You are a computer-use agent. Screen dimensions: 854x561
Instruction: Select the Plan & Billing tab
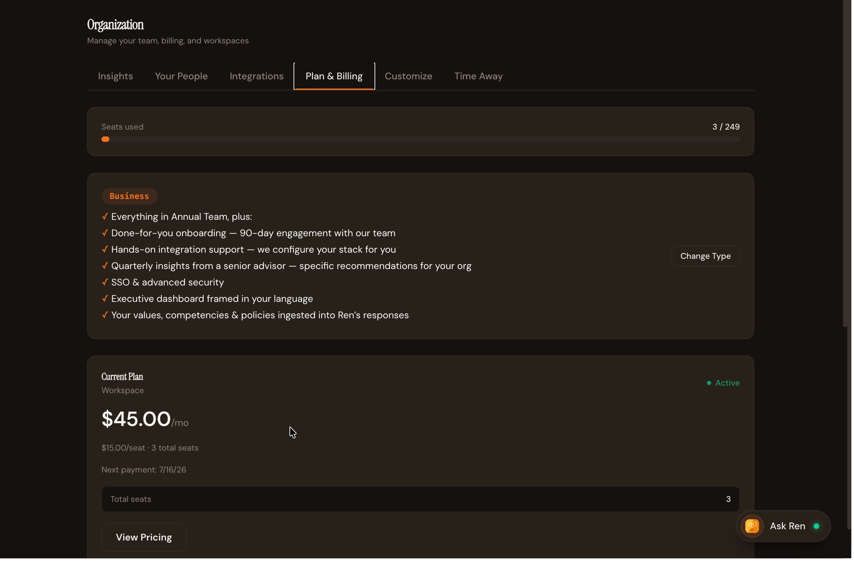[x=335, y=77]
